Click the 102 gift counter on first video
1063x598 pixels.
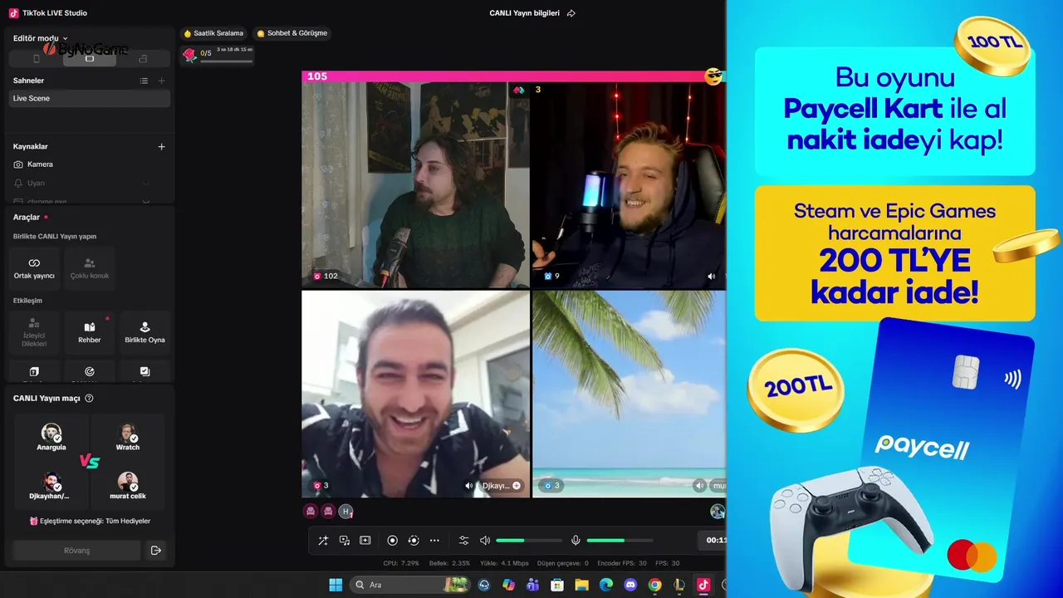325,276
